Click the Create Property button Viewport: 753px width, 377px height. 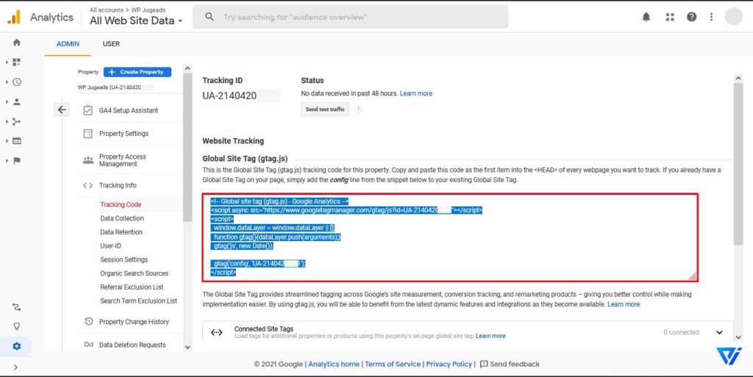pyautogui.click(x=138, y=72)
